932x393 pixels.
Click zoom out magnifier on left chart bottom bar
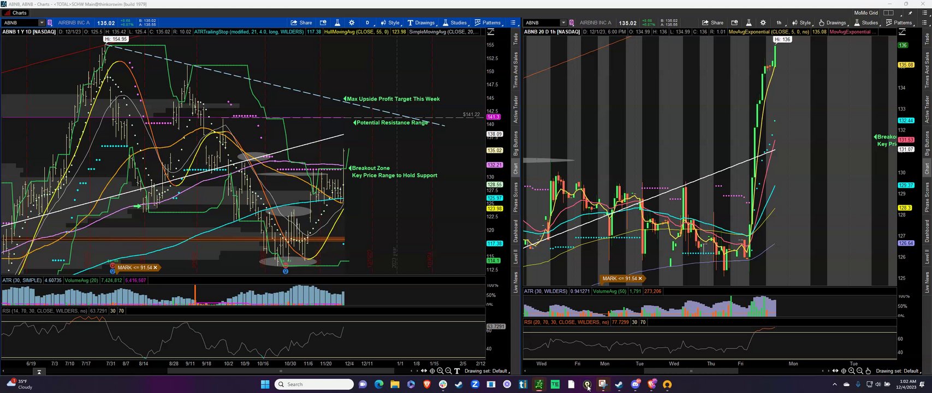[448, 371]
